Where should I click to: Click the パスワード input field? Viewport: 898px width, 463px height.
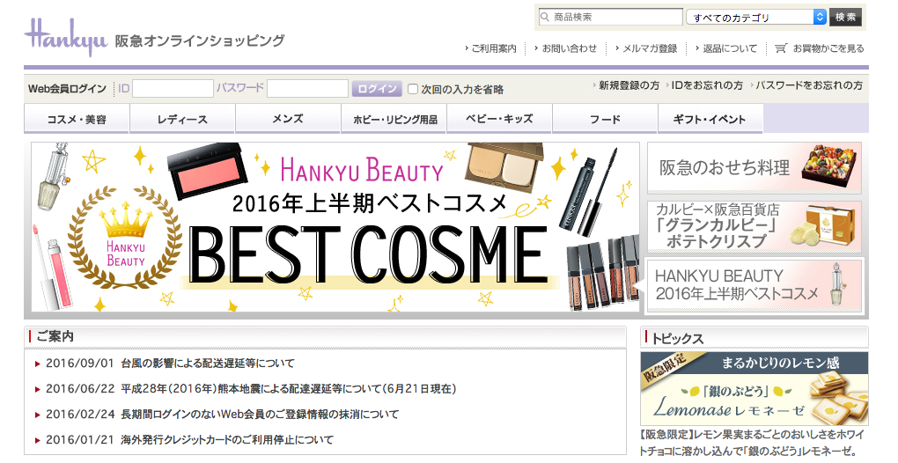point(307,89)
